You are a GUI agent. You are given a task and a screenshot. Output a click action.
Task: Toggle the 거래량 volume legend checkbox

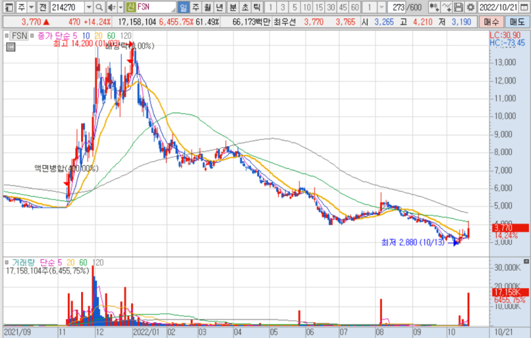[6, 263]
